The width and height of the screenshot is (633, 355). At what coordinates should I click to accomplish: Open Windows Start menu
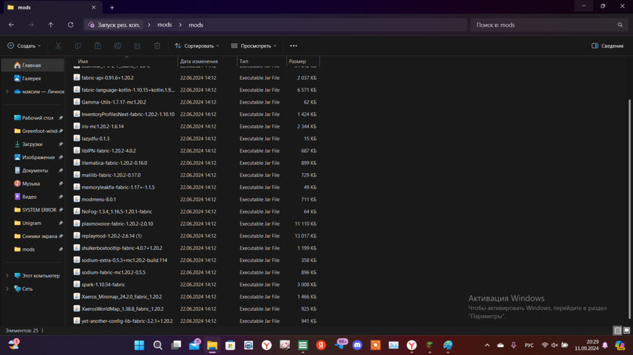pos(139,346)
